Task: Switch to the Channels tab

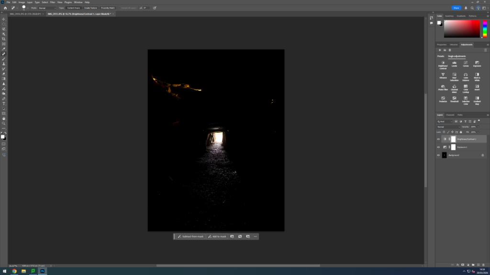Action: 450,115
